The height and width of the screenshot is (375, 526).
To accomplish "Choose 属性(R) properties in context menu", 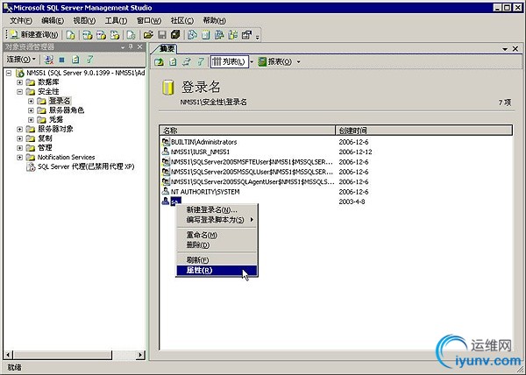I will (217, 270).
